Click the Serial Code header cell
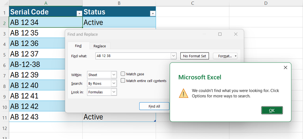The width and height of the screenshot is (303, 139). [x=46, y=12]
